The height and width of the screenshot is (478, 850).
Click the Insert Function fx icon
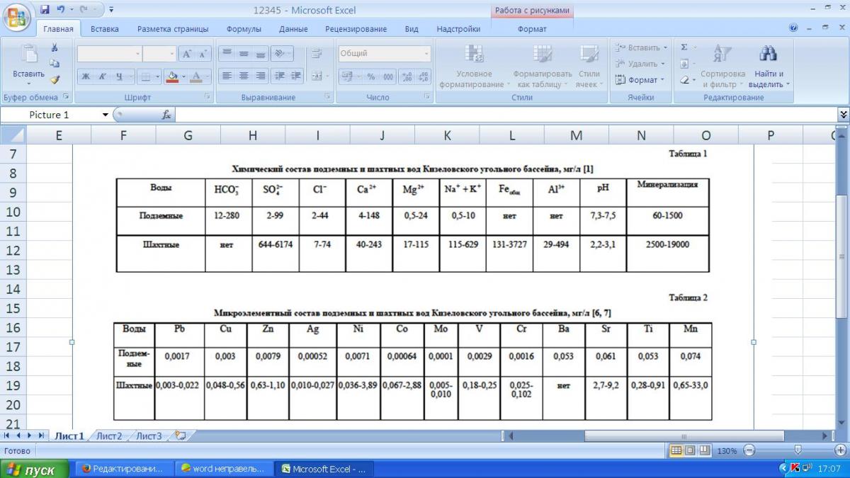tap(166, 115)
